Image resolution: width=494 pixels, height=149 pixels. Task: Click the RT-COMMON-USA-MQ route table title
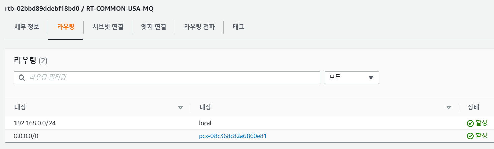[119, 9]
